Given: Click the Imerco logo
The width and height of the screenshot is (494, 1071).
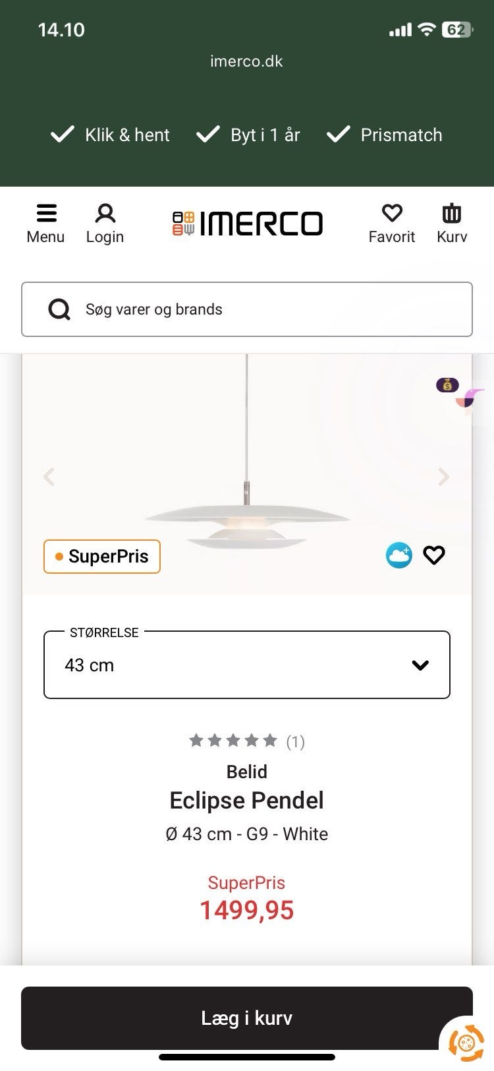Looking at the screenshot, I should click(248, 224).
